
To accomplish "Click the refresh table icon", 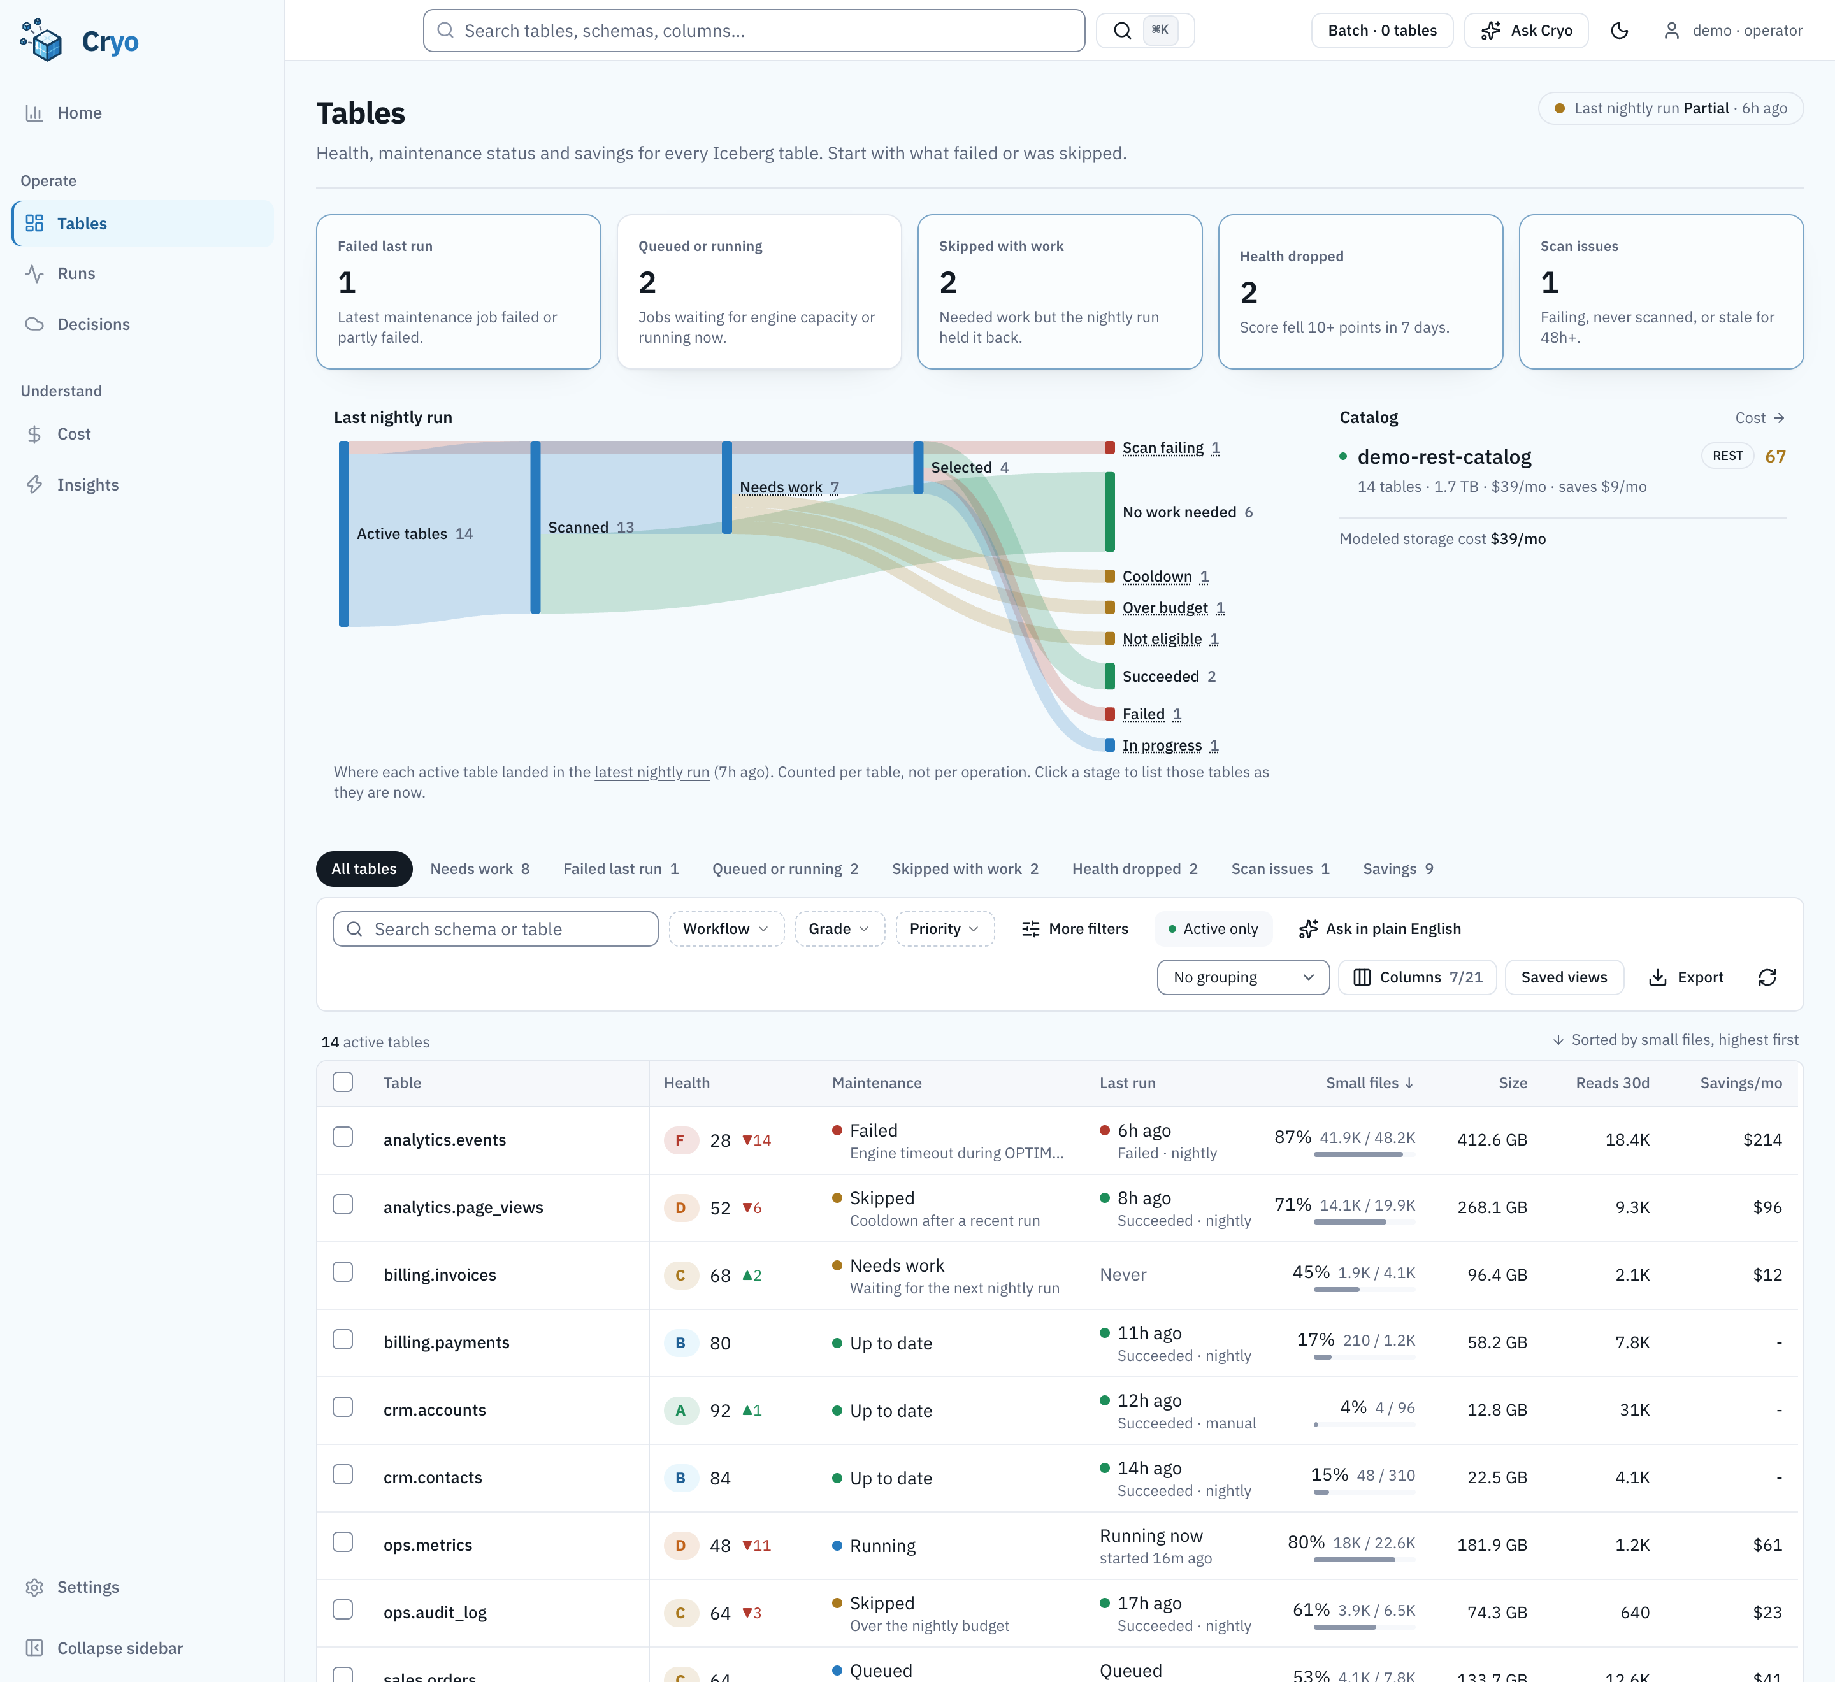I will 1767,977.
